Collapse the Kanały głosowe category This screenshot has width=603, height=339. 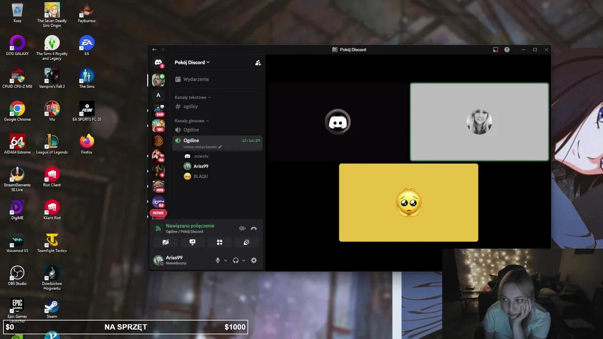tap(192, 121)
